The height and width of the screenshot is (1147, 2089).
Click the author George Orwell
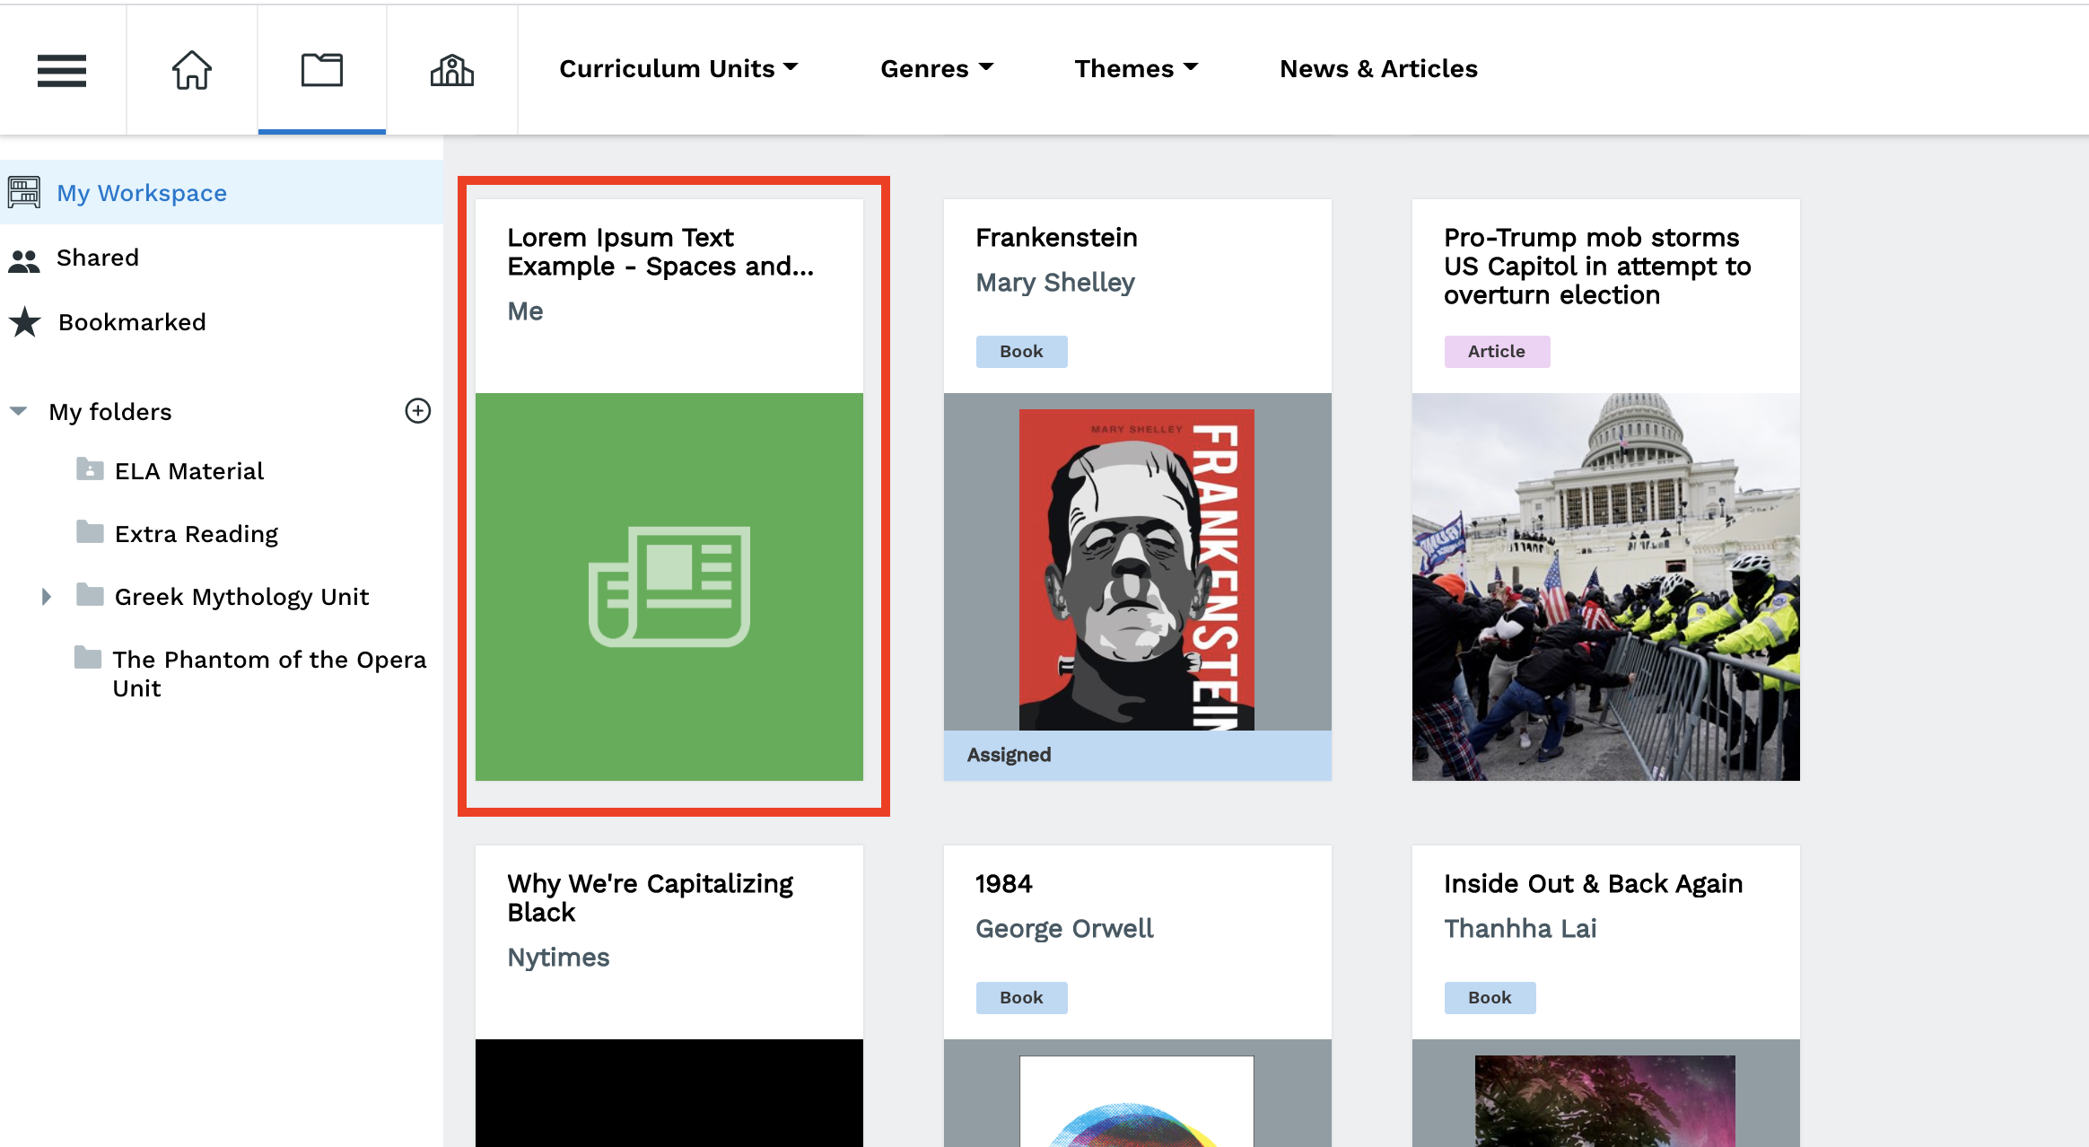1064,929
